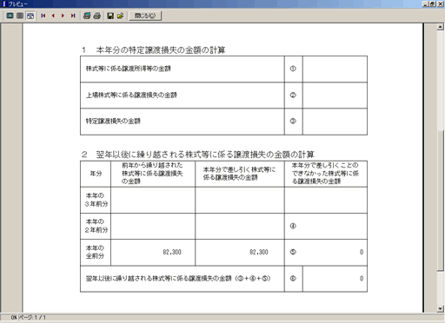The height and width of the screenshot is (323, 445).
Task: Open printer setup icon
Action: [87, 16]
